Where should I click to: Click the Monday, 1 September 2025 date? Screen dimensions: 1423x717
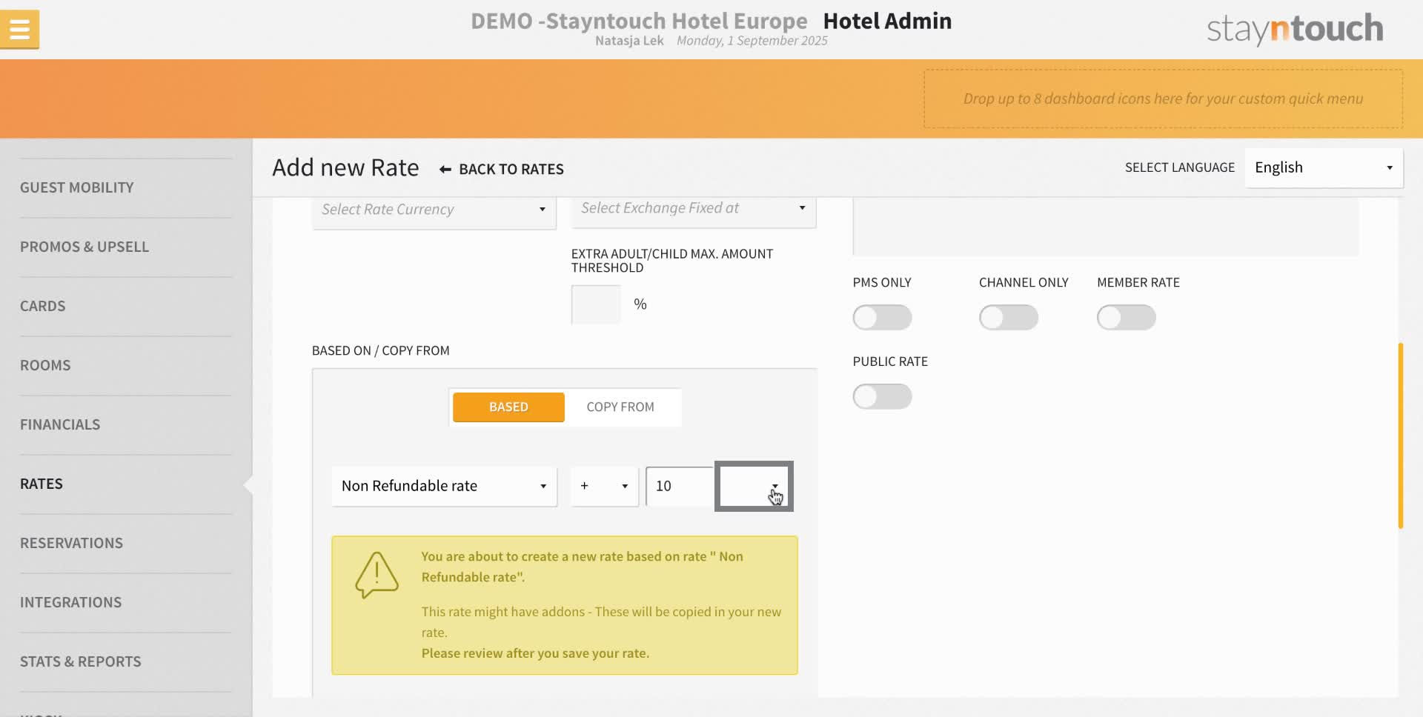coord(752,41)
